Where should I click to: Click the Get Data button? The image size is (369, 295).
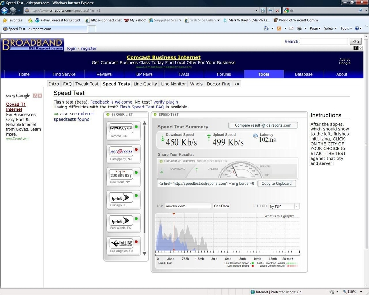[x=221, y=206]
